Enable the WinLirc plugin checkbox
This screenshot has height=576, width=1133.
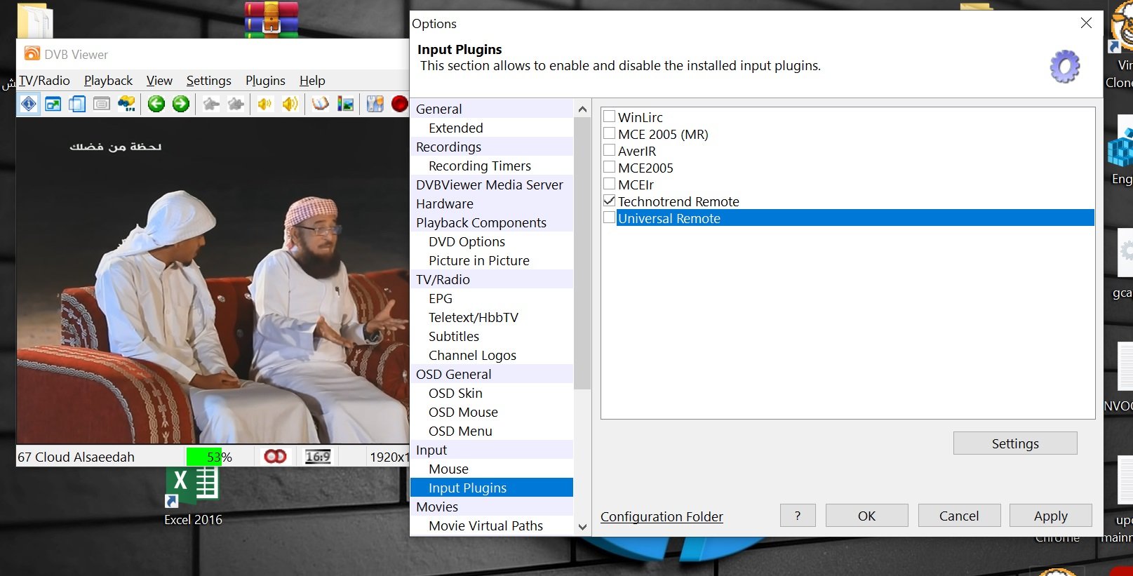[610, 117]
